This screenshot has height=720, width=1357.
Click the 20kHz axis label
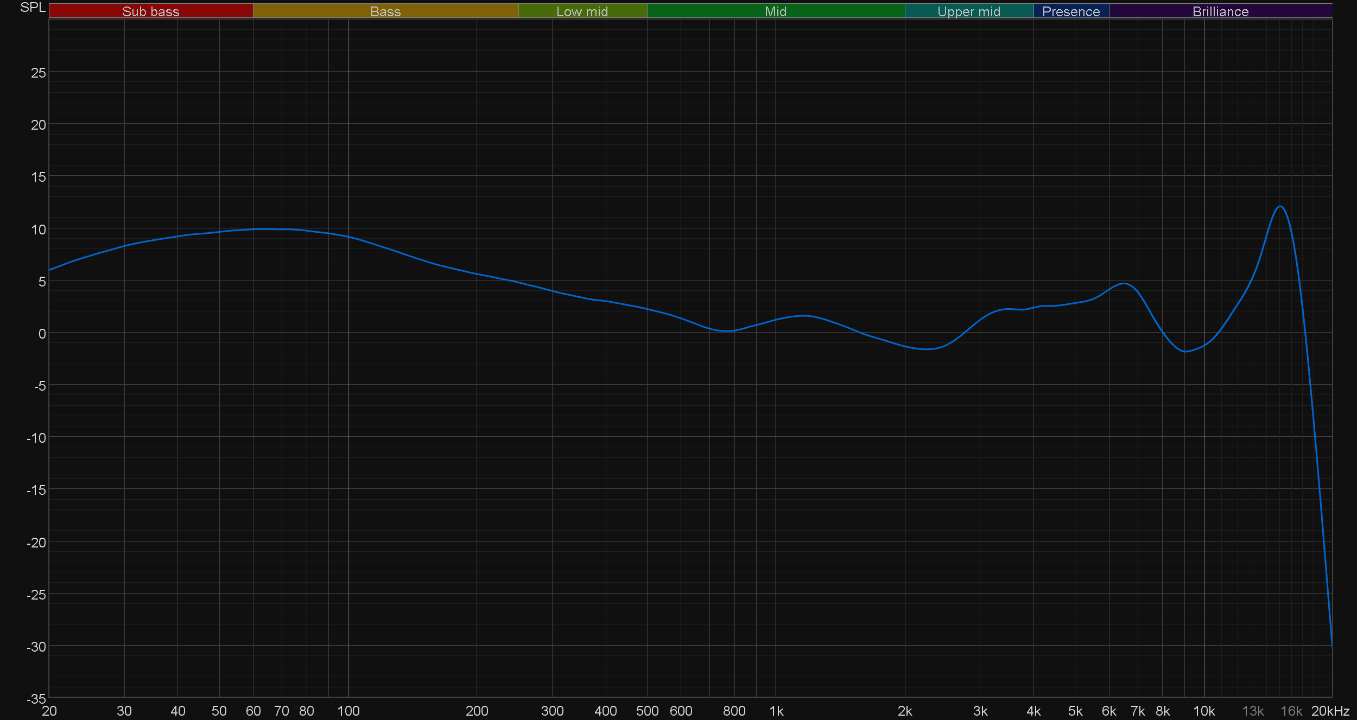tap(1330, 711)
